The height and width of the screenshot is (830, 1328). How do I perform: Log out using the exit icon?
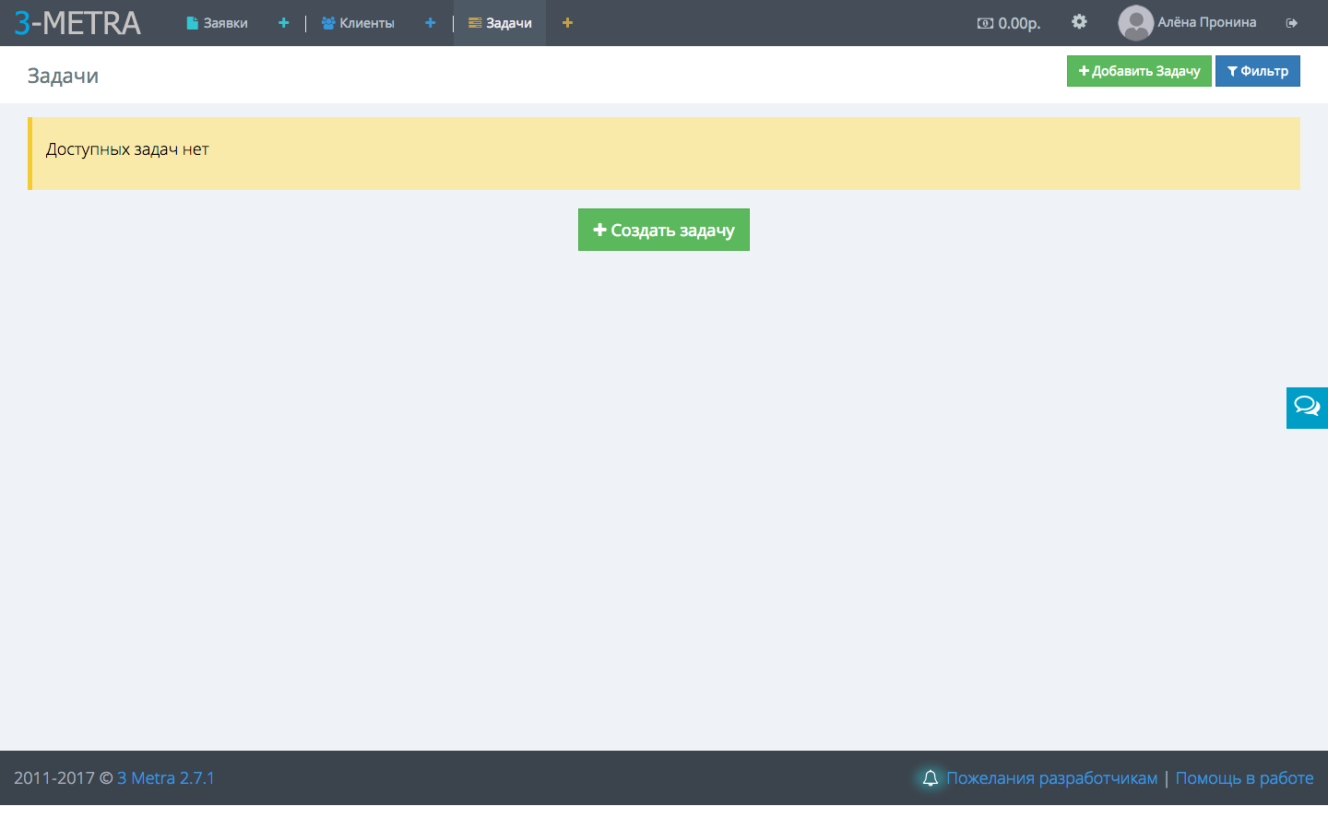pyautogui.click(x=1292, y=23)
